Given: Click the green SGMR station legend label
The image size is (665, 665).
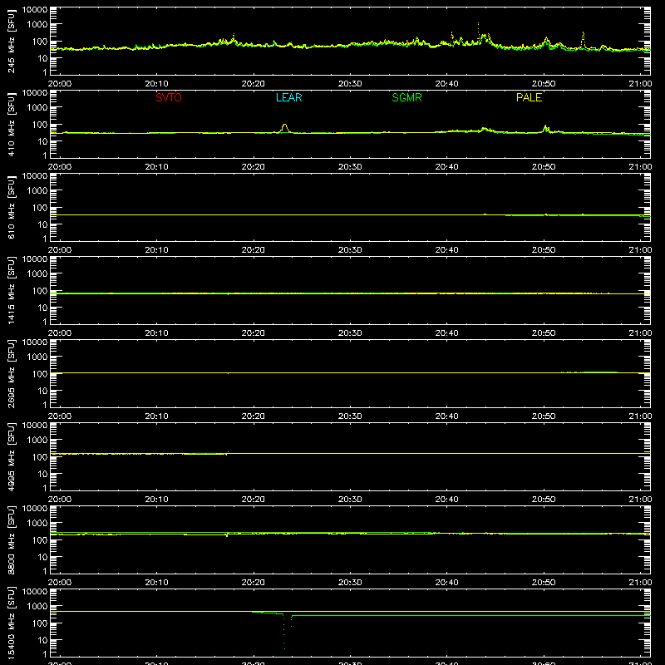Looking at the screenshot, I should (x=406, y=97).
